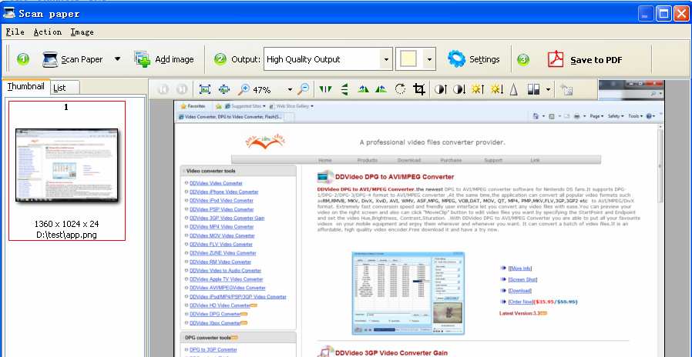This screenshot has height=357, width=692.
Task: Click the fit image to window icon
Action: tap(205, 89)
